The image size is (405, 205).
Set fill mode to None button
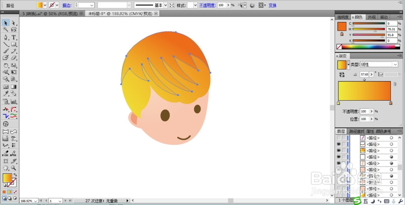(x=15, y=192)
